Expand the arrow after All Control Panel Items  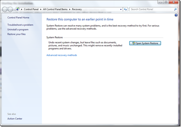(x=70, y=9)
